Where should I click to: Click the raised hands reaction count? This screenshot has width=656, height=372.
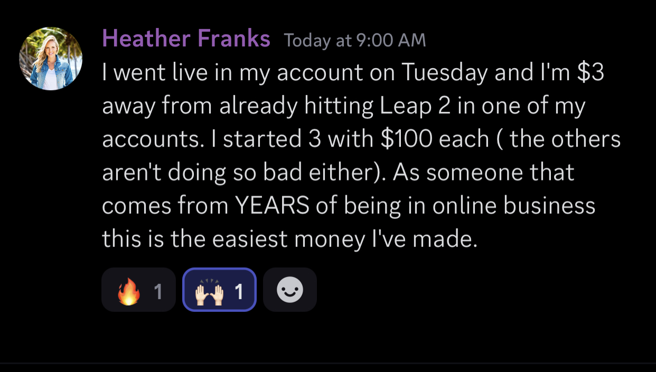click(x=239, y=291)
